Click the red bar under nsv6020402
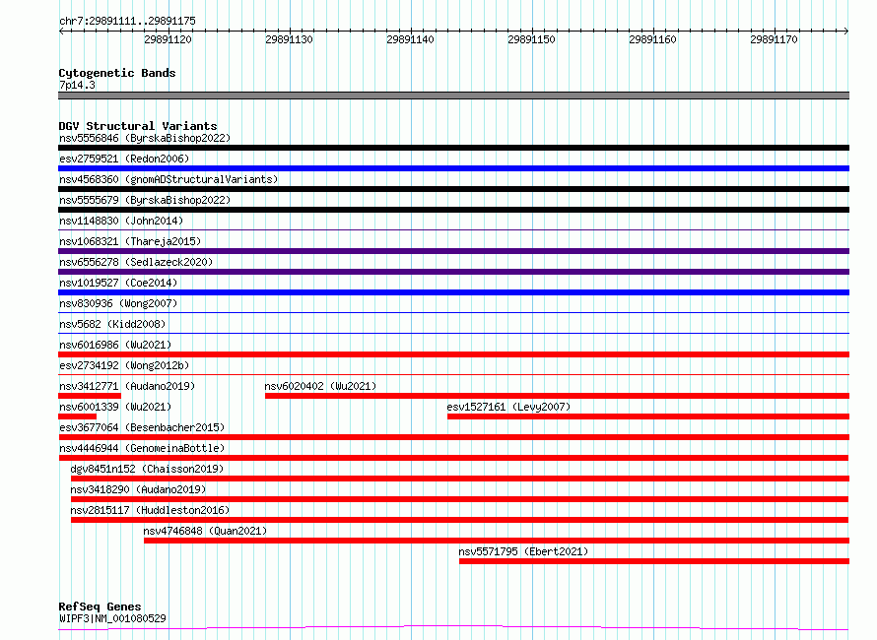The width and height of the screenshot is (877, 640). [x=557, y=396]
